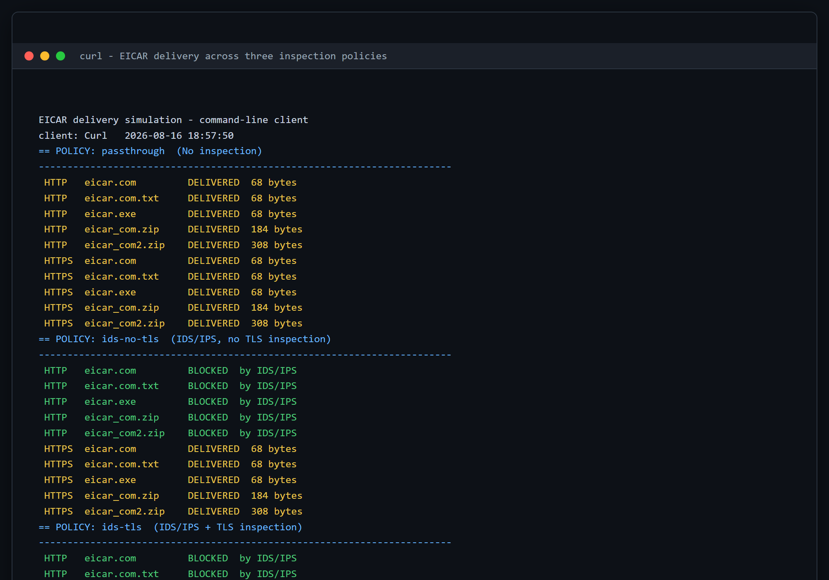Click HTTPS eicar.com.txt row under passthrough policy
Viewport: 829px width, 580px height.
pyautogui.click(x=170, y=276)
